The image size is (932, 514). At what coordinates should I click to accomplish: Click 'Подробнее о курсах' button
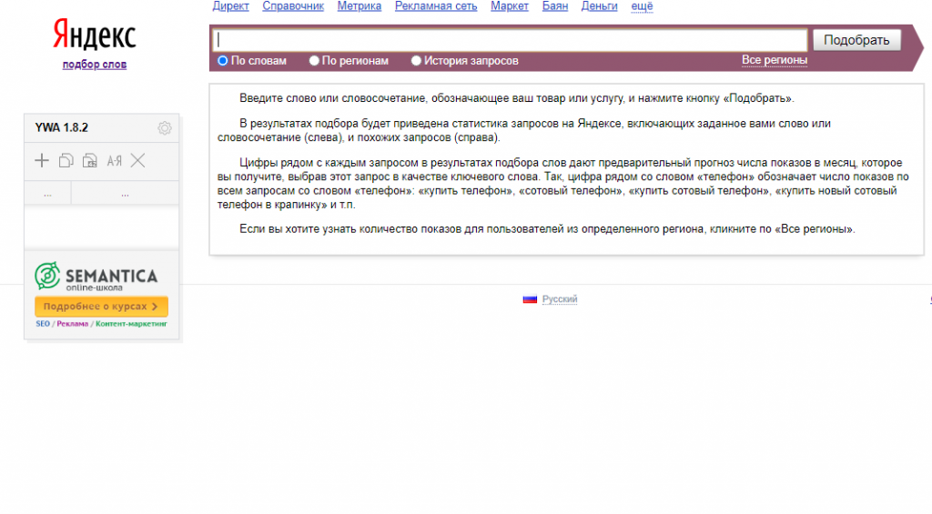point(101,307)
